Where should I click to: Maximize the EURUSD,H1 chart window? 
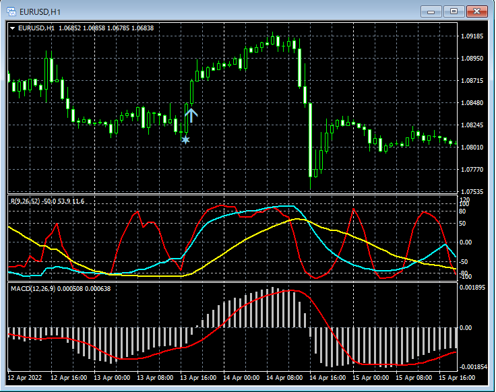tap(454, 11)
